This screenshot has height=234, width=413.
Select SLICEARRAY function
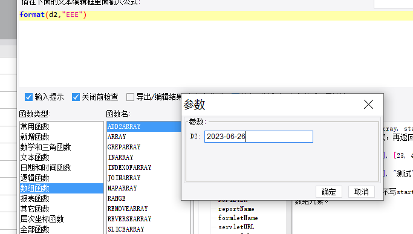pyautogui.click(x=149, y=229)
